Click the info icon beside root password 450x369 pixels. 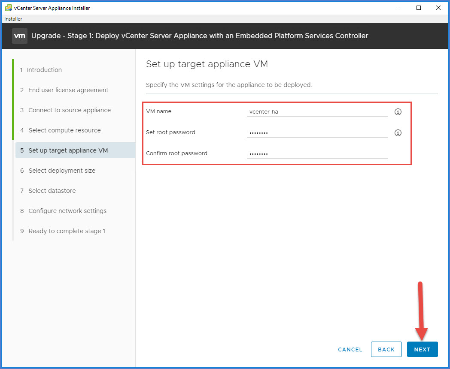398,133
